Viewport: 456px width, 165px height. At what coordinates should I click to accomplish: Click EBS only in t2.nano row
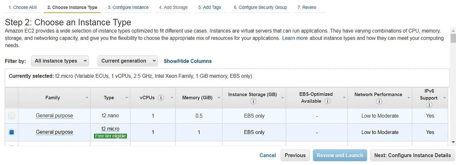[x=254, y=116]
